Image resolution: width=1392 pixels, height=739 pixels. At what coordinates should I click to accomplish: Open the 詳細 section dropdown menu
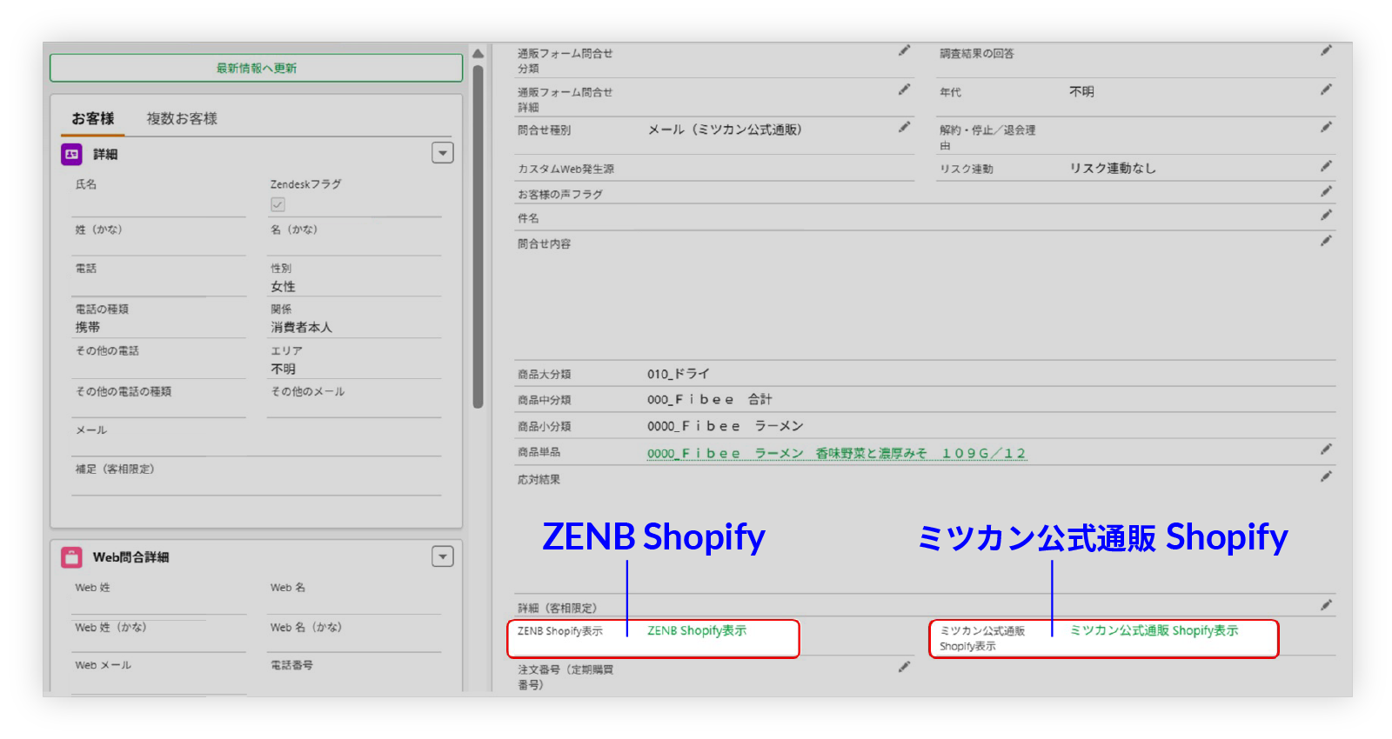point(443,153)
